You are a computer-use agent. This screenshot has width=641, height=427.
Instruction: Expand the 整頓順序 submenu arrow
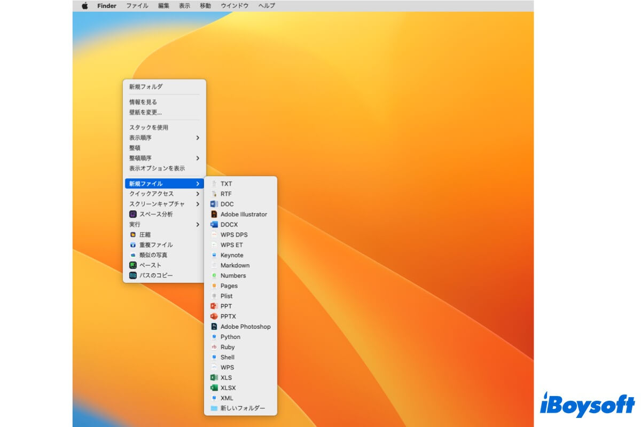197,158
